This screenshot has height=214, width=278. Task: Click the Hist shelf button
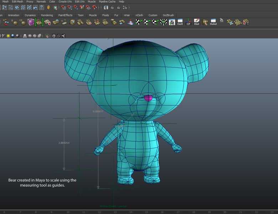pos(196,22)
